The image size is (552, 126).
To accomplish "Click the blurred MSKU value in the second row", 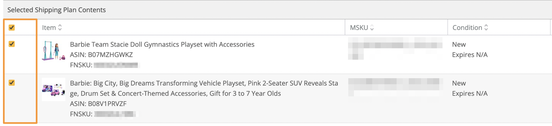I will 395,84.
